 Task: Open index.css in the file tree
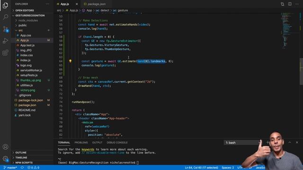(x=27, y=55)
